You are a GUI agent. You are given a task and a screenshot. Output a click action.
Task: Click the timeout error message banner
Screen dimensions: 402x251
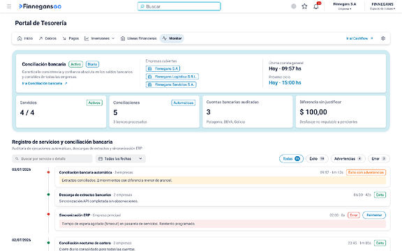pos(222,224)
